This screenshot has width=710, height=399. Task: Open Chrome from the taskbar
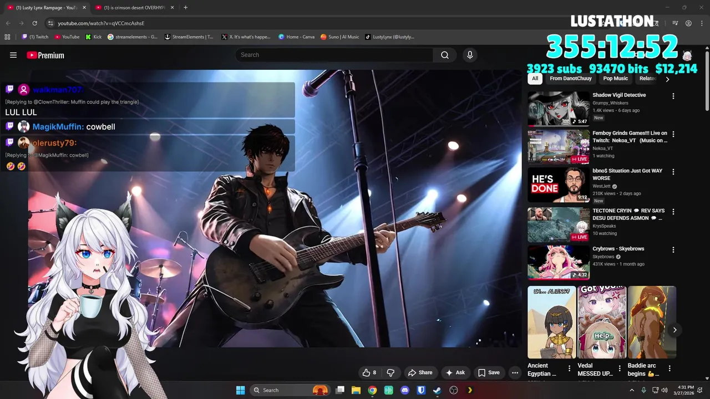coord(372,390)
